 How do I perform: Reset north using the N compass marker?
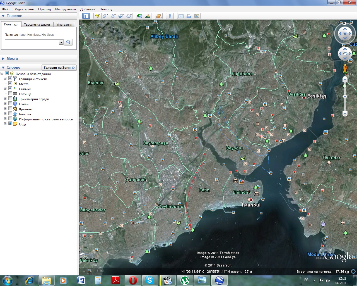click(344, 23)
